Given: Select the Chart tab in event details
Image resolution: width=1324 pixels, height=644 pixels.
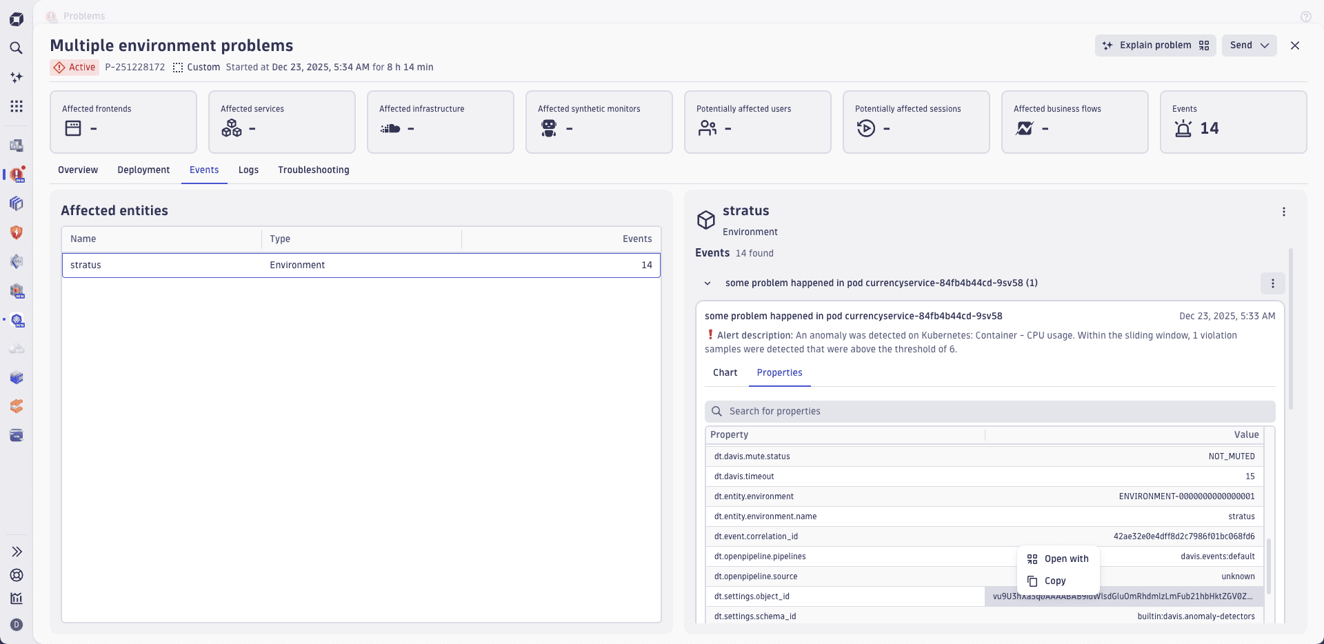Looking at the screenshot, I should point(725,373).
